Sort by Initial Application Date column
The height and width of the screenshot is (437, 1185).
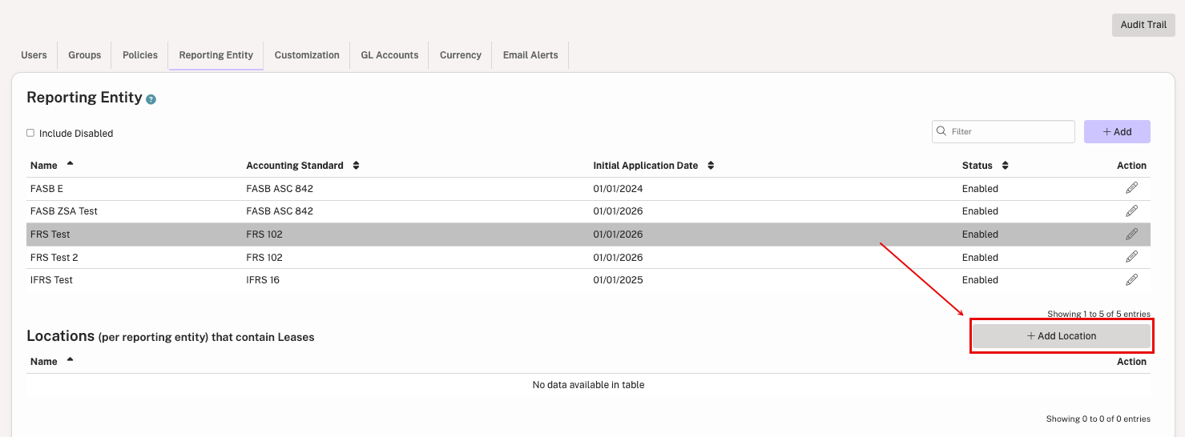coord(653,165)
